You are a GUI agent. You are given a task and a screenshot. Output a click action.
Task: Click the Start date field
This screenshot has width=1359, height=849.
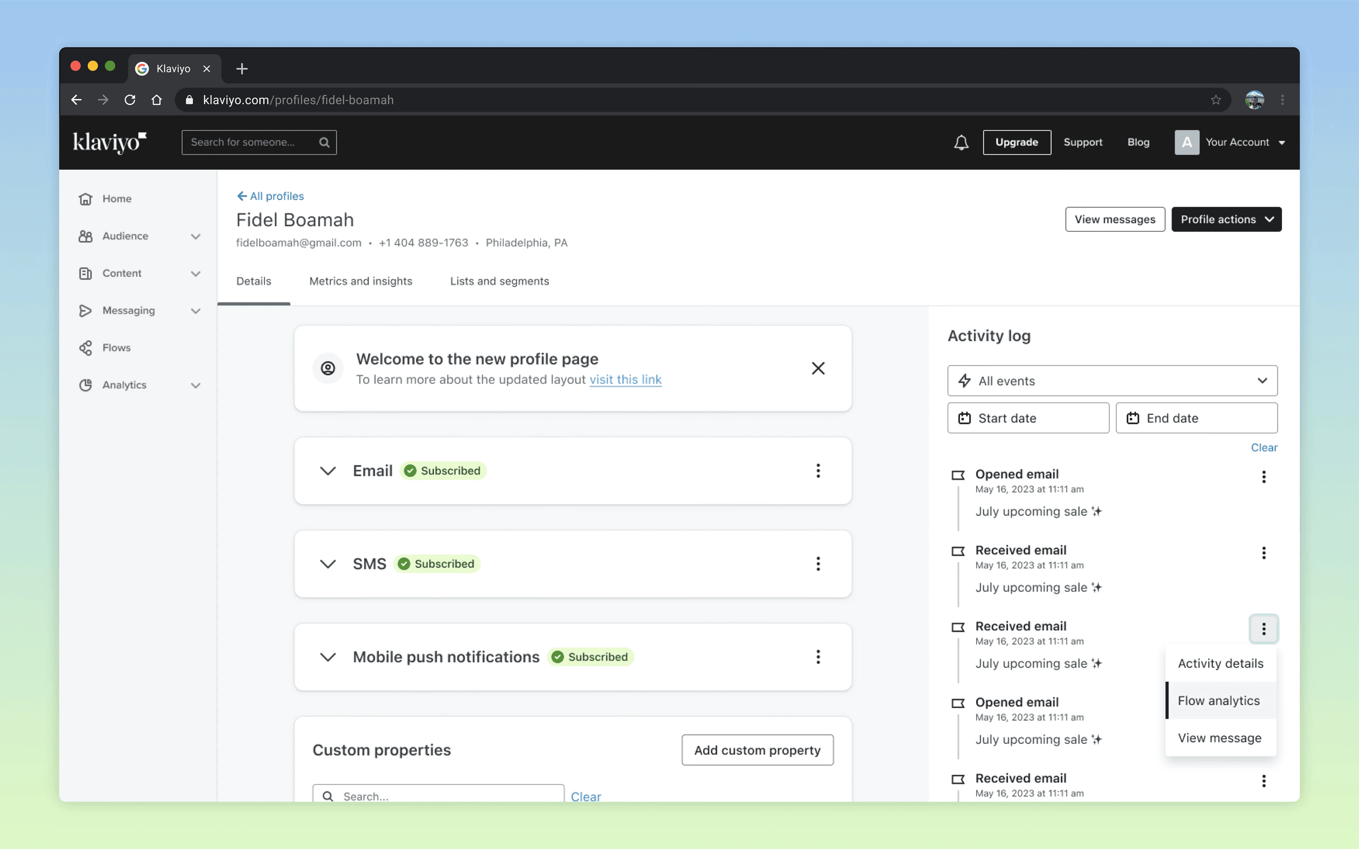(1028, 418)
